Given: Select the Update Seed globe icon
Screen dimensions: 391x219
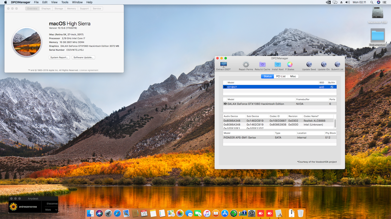Looking at the screenshot, I should (309, 66).
